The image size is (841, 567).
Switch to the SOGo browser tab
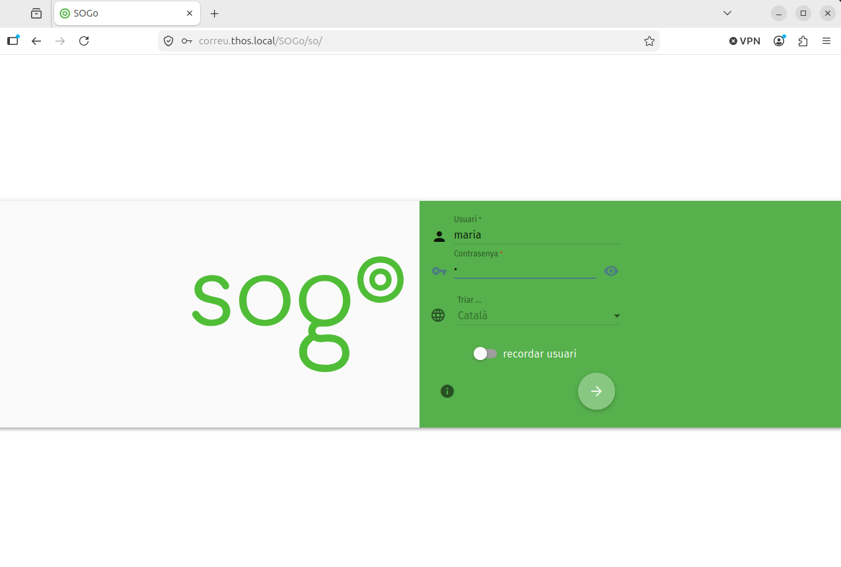pos(127,13)
